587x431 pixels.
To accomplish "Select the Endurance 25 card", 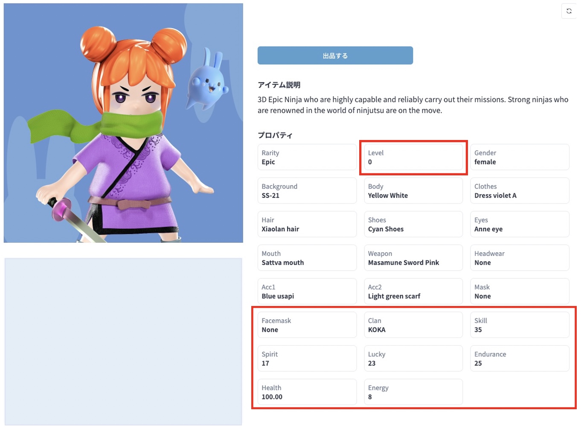I will (520, 358).
